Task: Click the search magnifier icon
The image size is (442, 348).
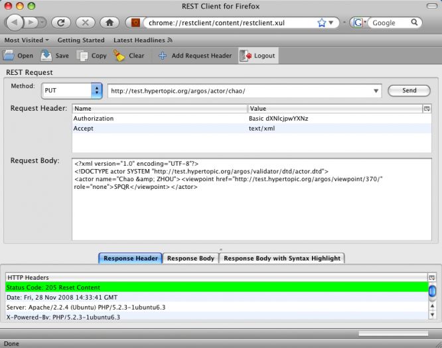Action: tap(414, 22)
